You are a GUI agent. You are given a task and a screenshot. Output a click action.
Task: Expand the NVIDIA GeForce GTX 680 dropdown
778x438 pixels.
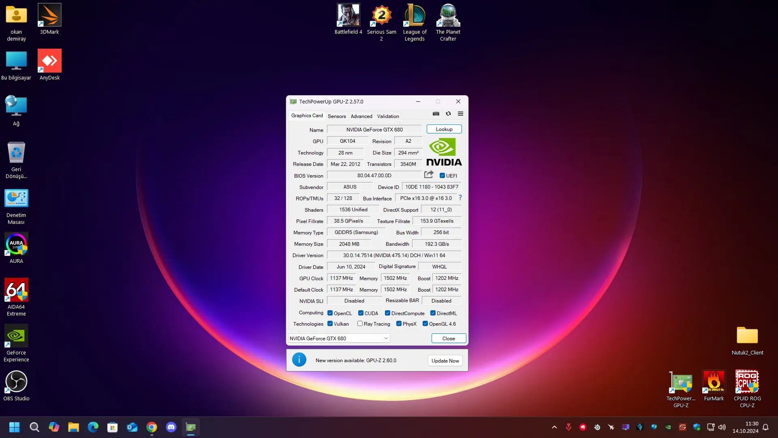339,338
